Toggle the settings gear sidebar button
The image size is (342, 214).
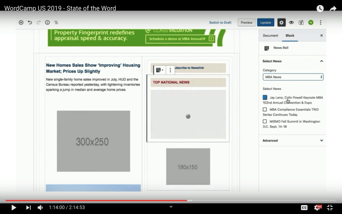[x=281, y=22]
